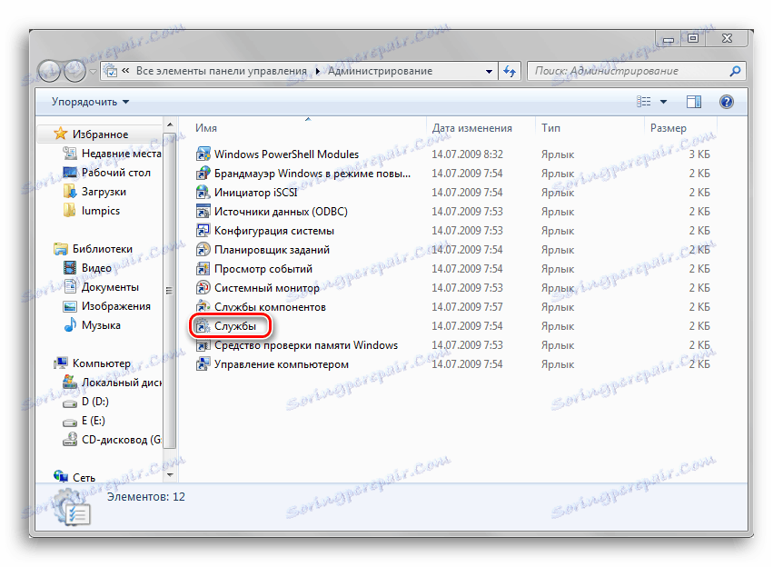This screenshot has height=567, width=783.
Task: Click the navigation pane scroll down arrow
Action: coord(170,475)
